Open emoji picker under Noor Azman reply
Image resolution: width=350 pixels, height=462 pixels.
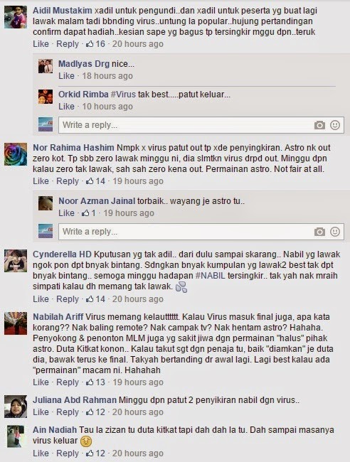(334, 232)
